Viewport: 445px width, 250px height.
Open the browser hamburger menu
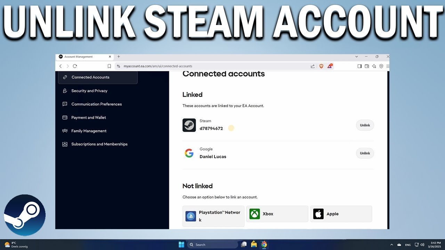(x=388, y=66)
